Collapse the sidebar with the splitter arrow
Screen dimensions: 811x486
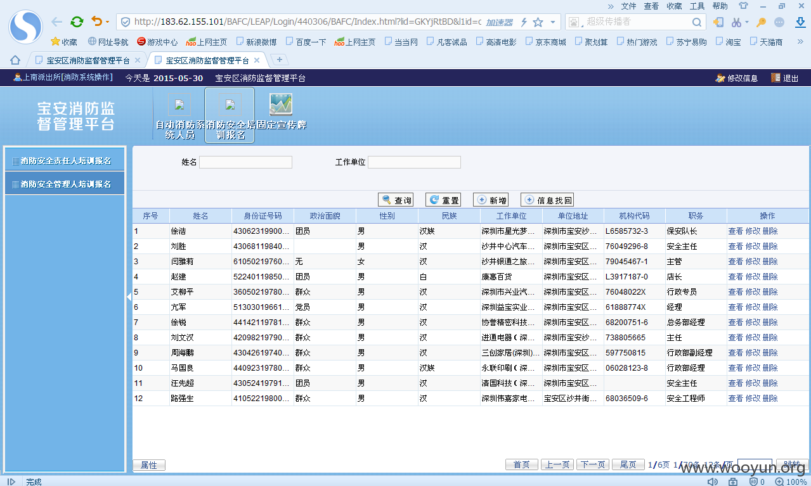tap(129, 297)
